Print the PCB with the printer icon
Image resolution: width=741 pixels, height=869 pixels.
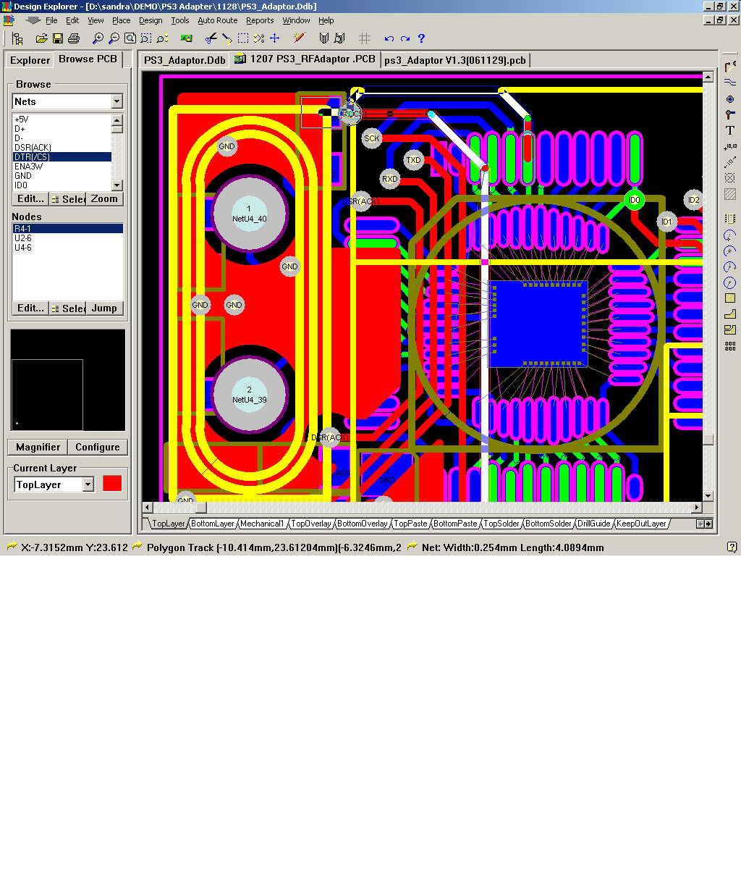coord(73,38)
